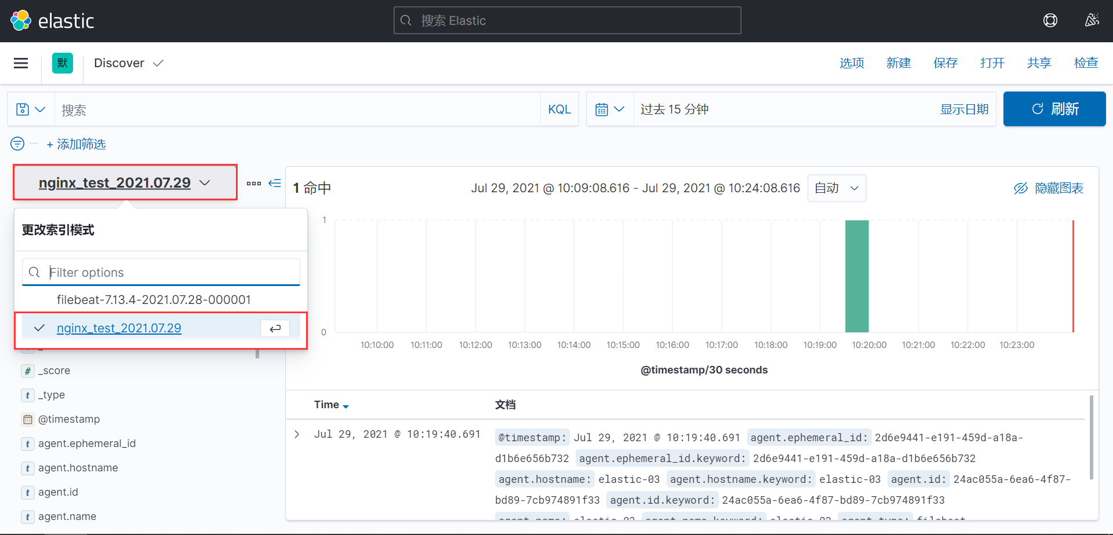The image size is (1113, 535).
Task: Click the 搜索 Elastic global search box
Action: [x=567, y=20]
